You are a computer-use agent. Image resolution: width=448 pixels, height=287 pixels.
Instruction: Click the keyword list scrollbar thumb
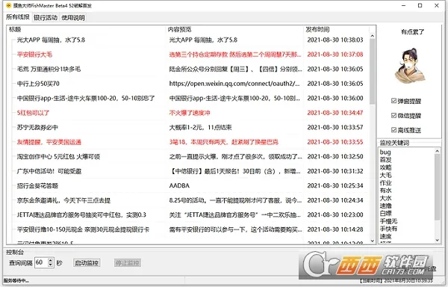coord(437,187)
